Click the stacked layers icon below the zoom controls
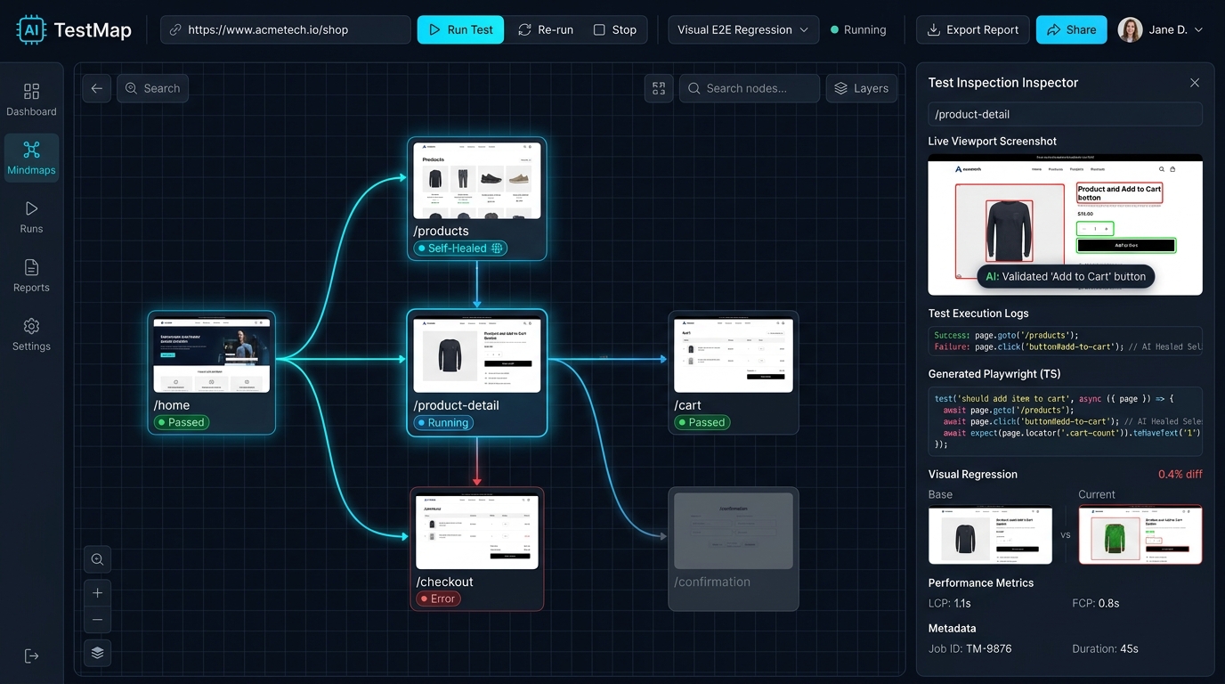Viewport: 1225px width, 684px height. pos(98,653)
